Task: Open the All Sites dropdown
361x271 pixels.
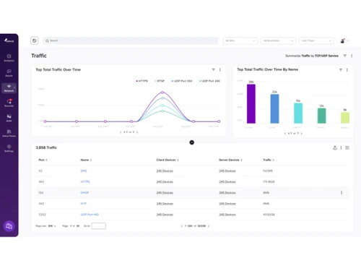Action: pos(240,40)
